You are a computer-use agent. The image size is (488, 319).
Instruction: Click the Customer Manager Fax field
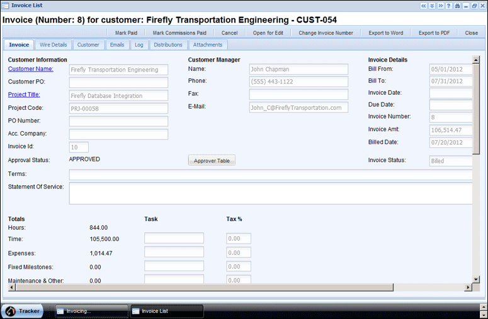pos(298,94)
